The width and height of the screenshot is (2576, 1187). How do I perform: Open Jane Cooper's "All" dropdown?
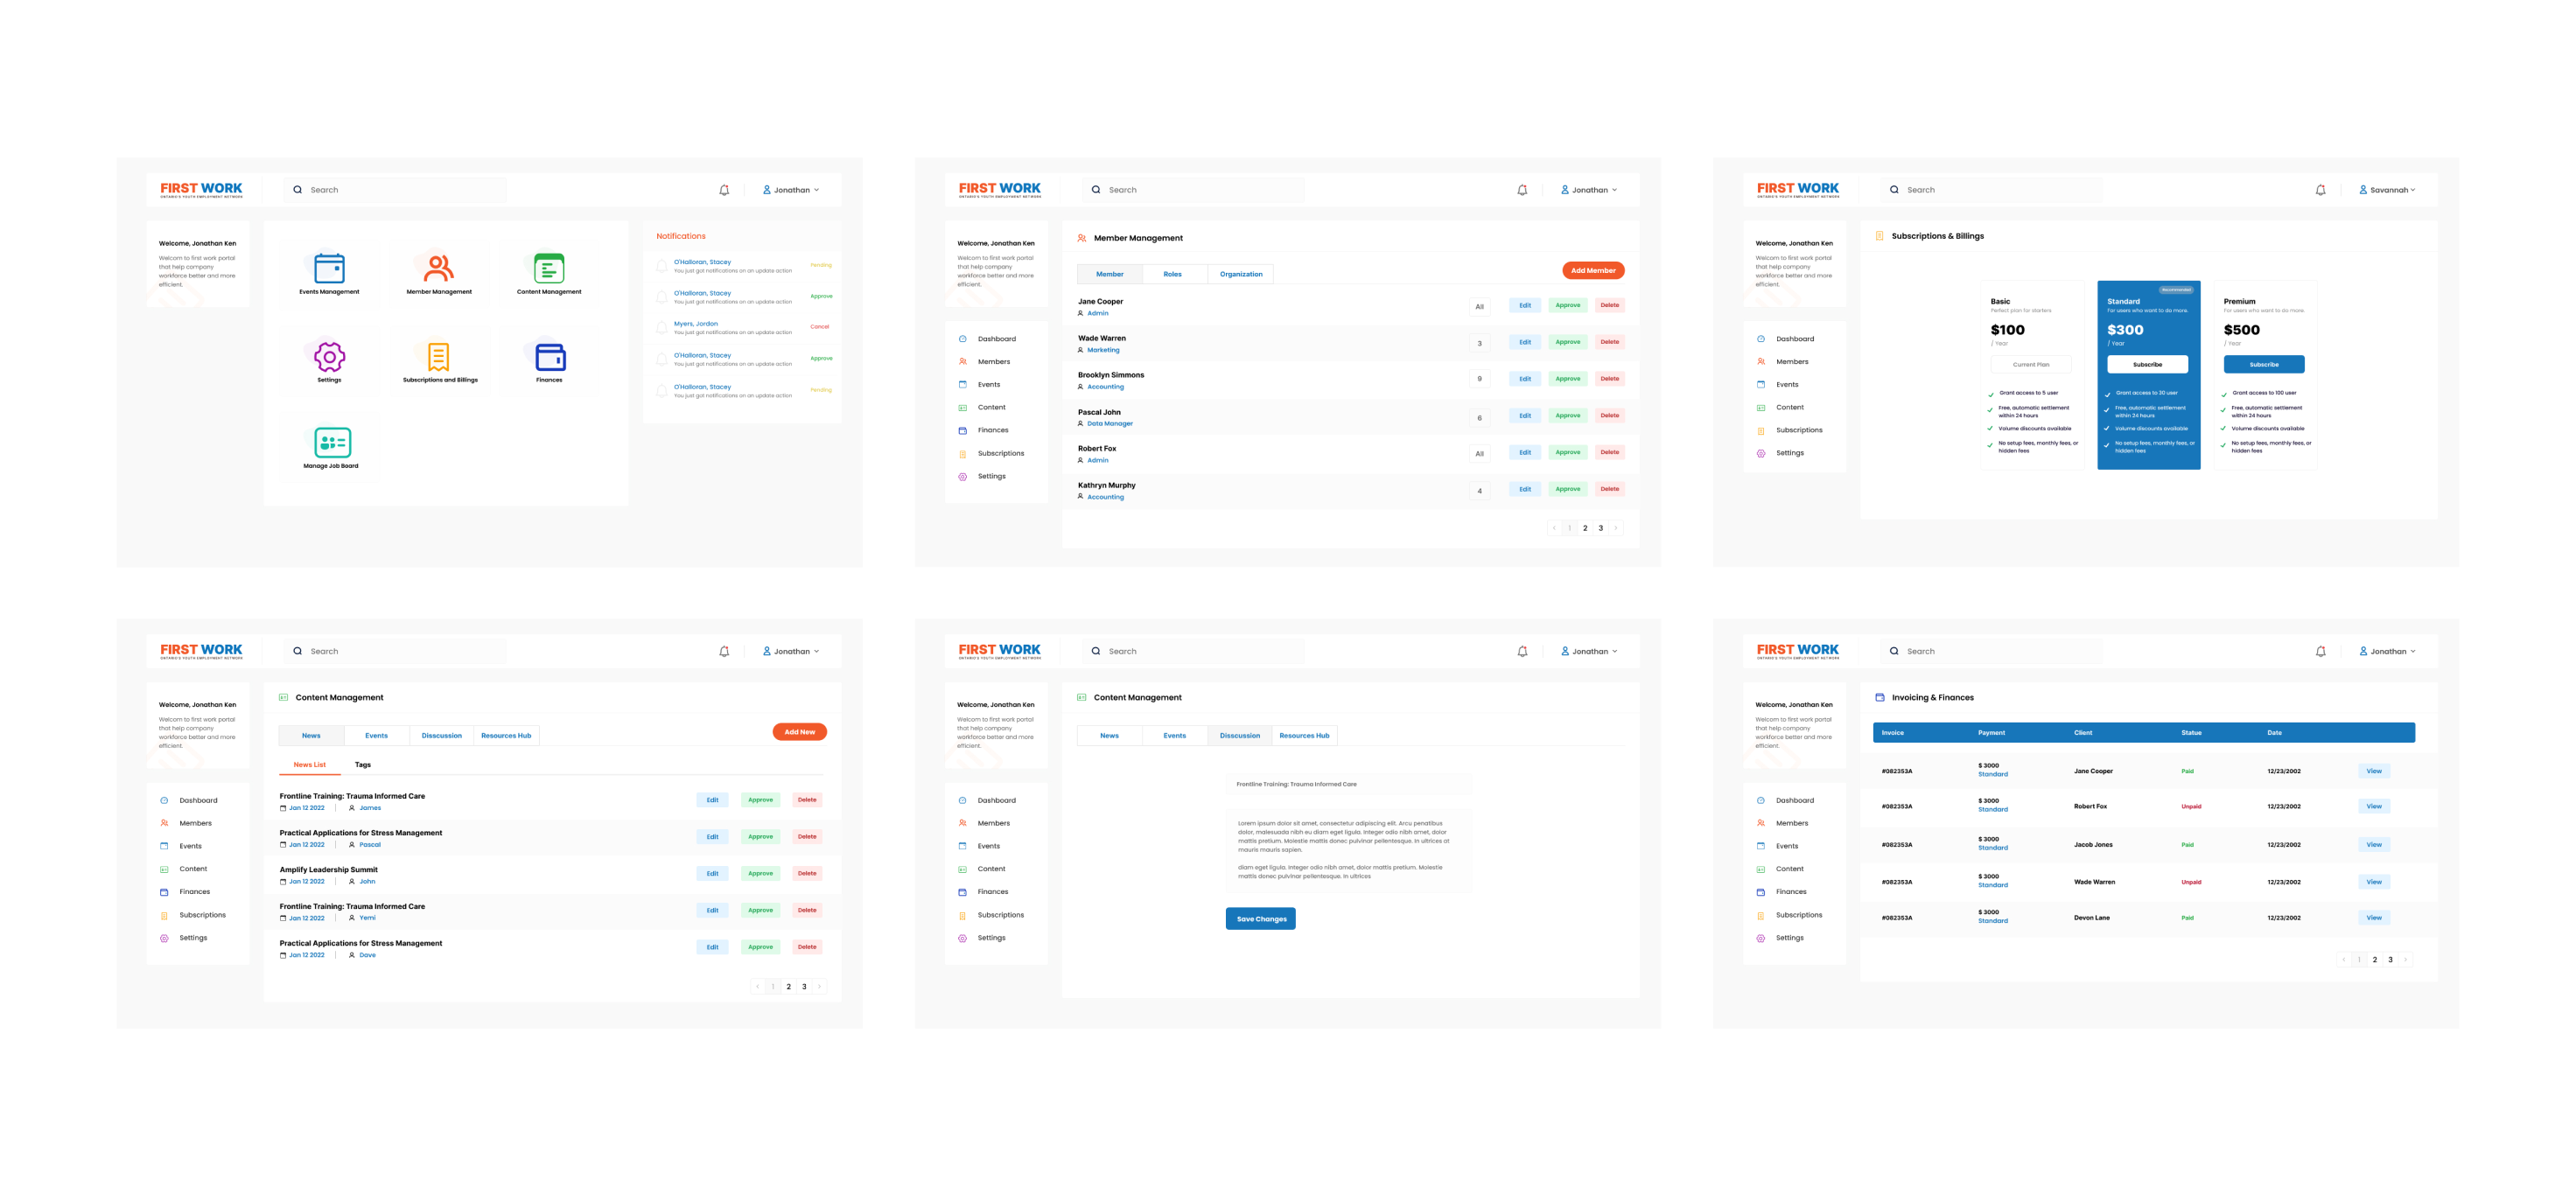click(1479, 307)
